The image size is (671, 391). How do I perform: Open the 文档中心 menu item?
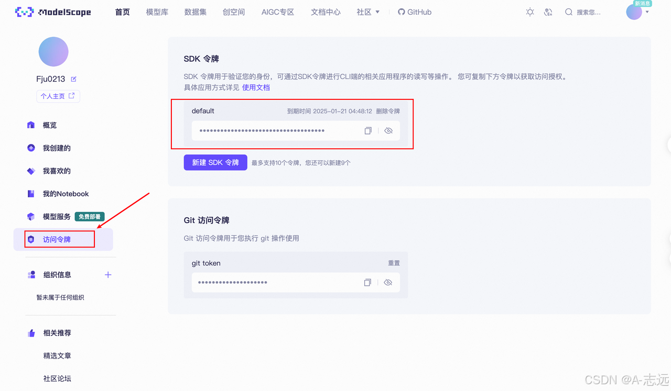tap(326, 12)
